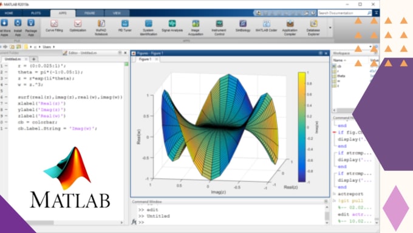Close the Figure 1 tab

157,59
